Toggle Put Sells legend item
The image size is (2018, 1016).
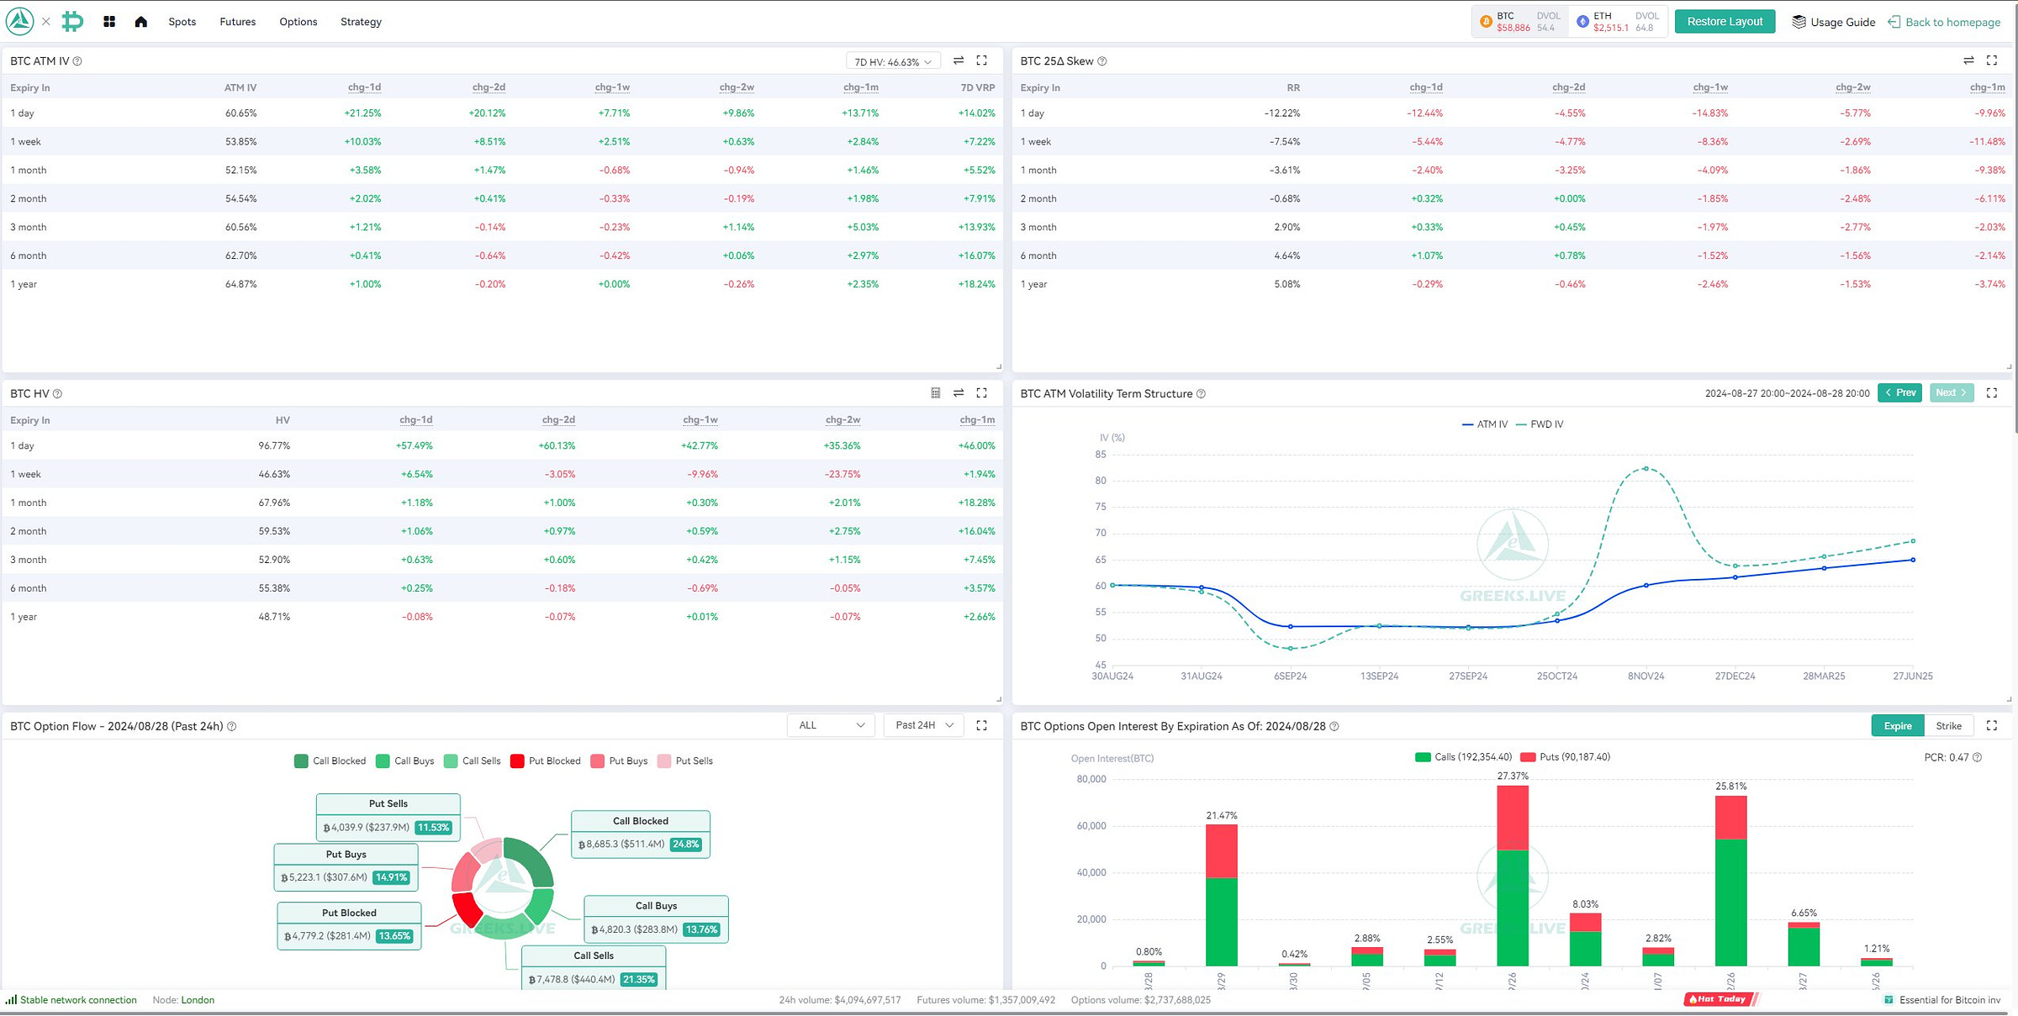tap(685, 761)
